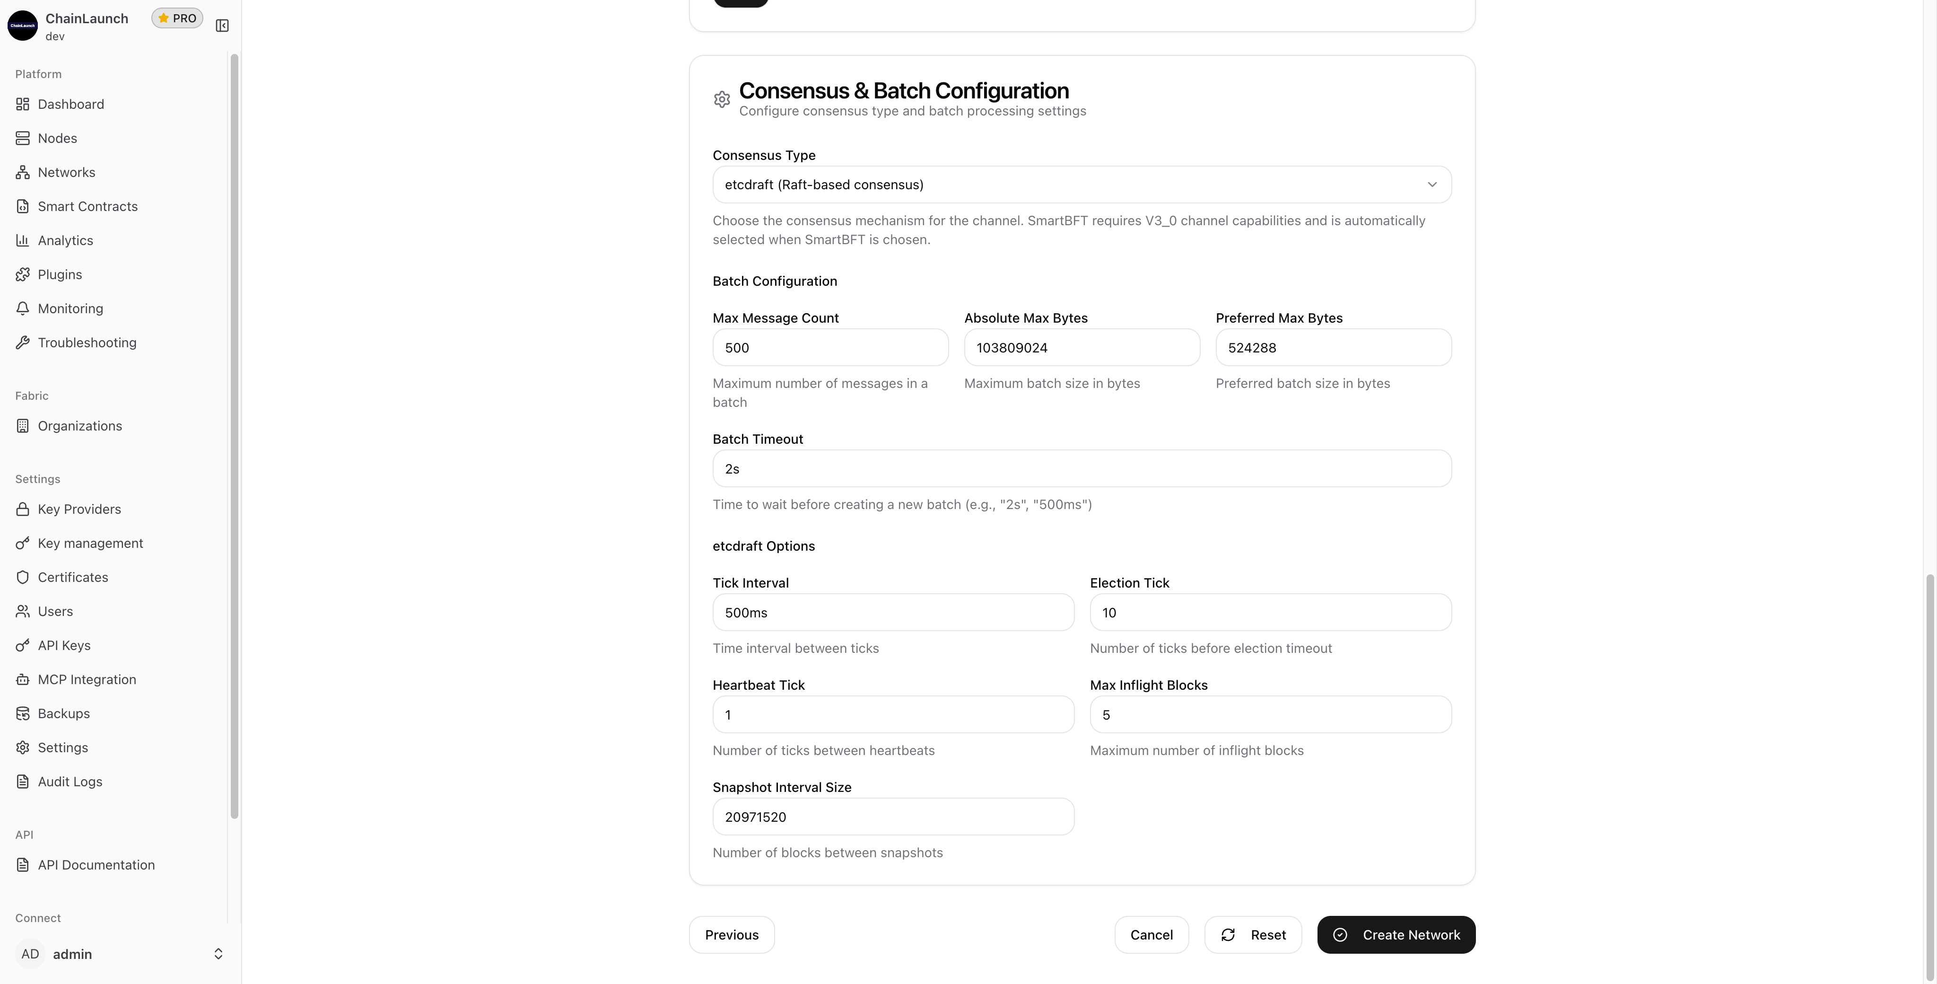The width and height of the screenshot is (1937, 984).
Task: Open MCP Integration bot icon
Action: pyautogui.click(x=23, y=680)
